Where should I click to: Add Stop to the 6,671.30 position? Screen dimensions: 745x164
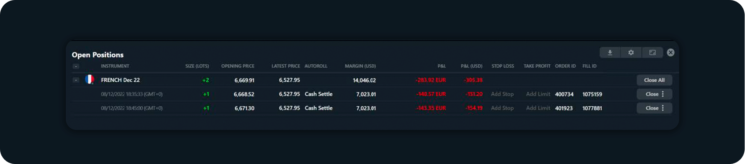[x=502, y=108]
